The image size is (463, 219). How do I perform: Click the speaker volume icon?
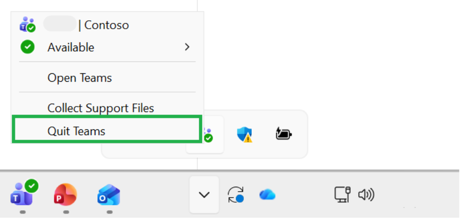click(x=366, y=195)
